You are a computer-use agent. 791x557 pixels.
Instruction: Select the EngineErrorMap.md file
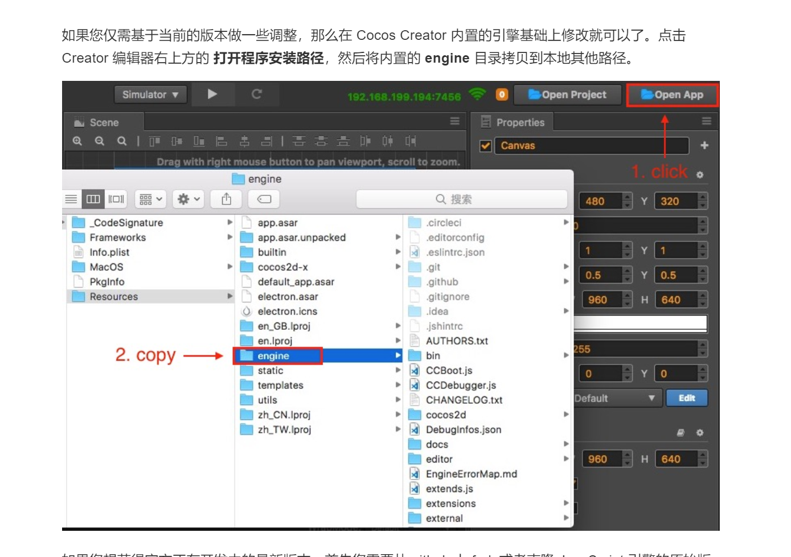[487, 474]
